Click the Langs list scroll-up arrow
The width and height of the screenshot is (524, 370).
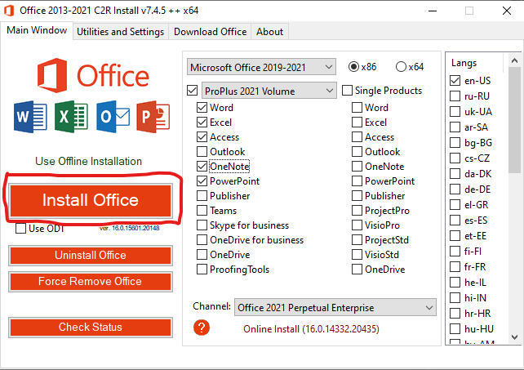pyautogui.click(x=515, y=60)
